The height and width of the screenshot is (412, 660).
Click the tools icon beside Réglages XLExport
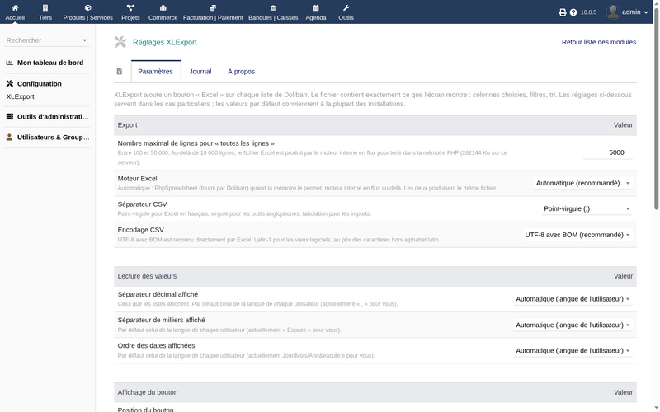(120, 42)
